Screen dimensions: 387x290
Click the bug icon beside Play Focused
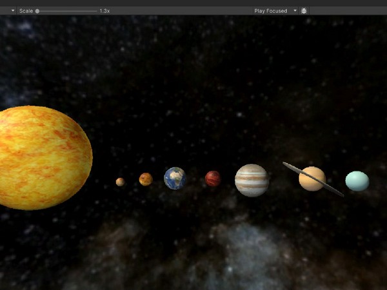[304, 11]
